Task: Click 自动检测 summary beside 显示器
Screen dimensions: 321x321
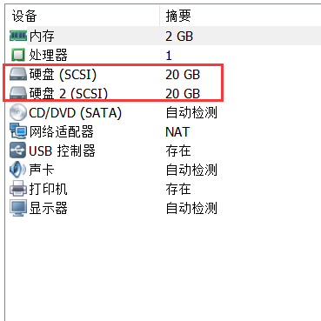Action: pyautogui.click(x=191, y=208)
